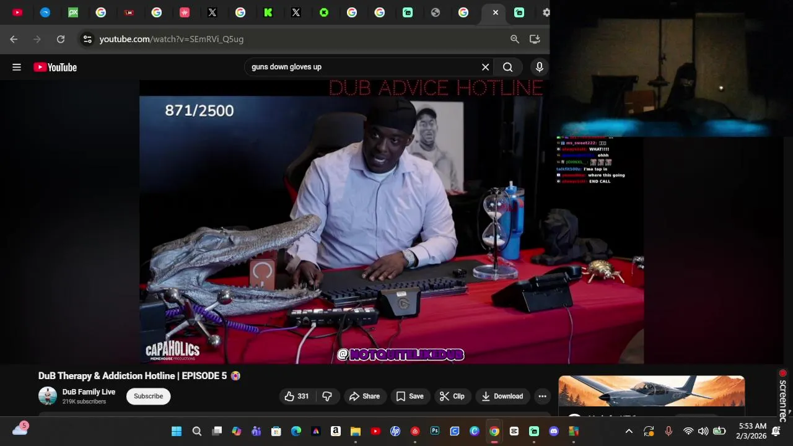
Task: Open the Wi-Fi network settings
Action: 688,431
